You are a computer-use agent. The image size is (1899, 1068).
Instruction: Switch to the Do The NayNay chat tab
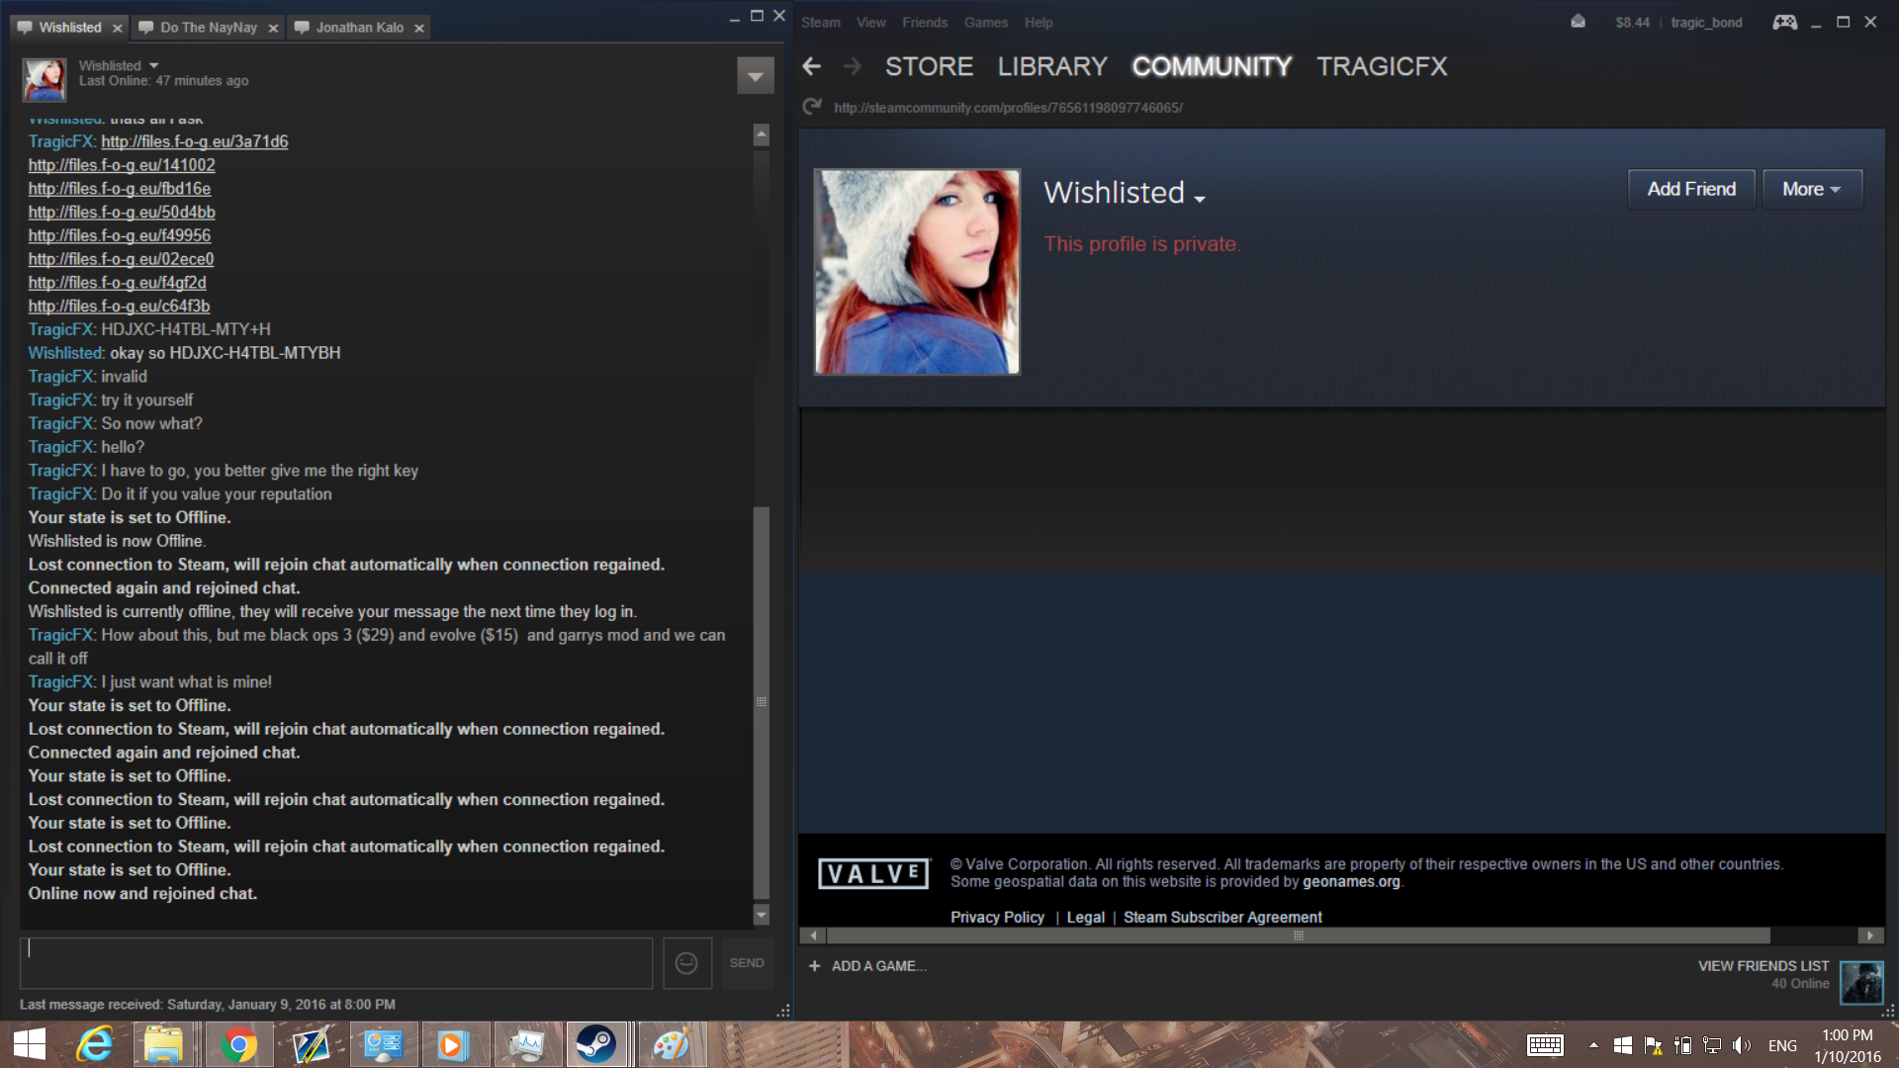tap(209, 28)
